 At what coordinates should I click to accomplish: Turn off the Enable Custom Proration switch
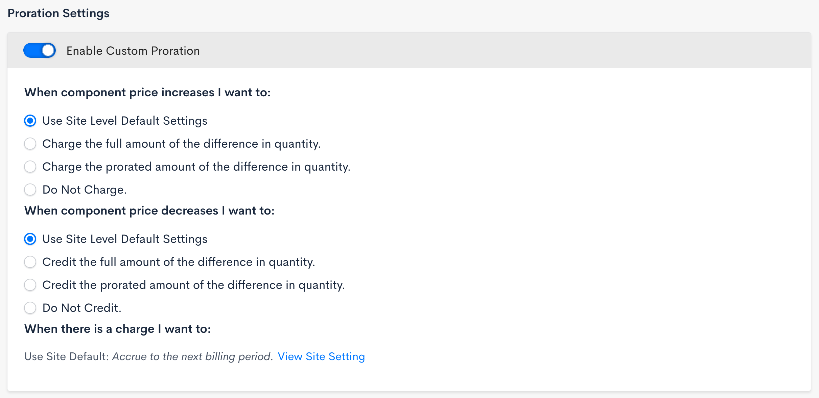40,51
